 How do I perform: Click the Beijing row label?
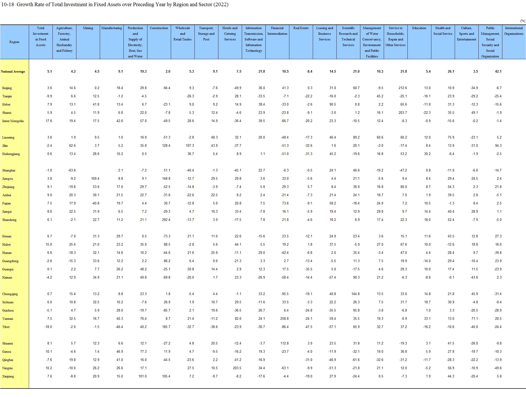7,88
